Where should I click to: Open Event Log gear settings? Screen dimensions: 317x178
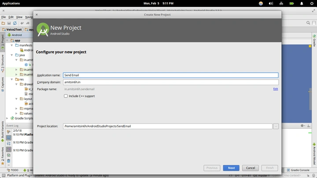[302, 126]
